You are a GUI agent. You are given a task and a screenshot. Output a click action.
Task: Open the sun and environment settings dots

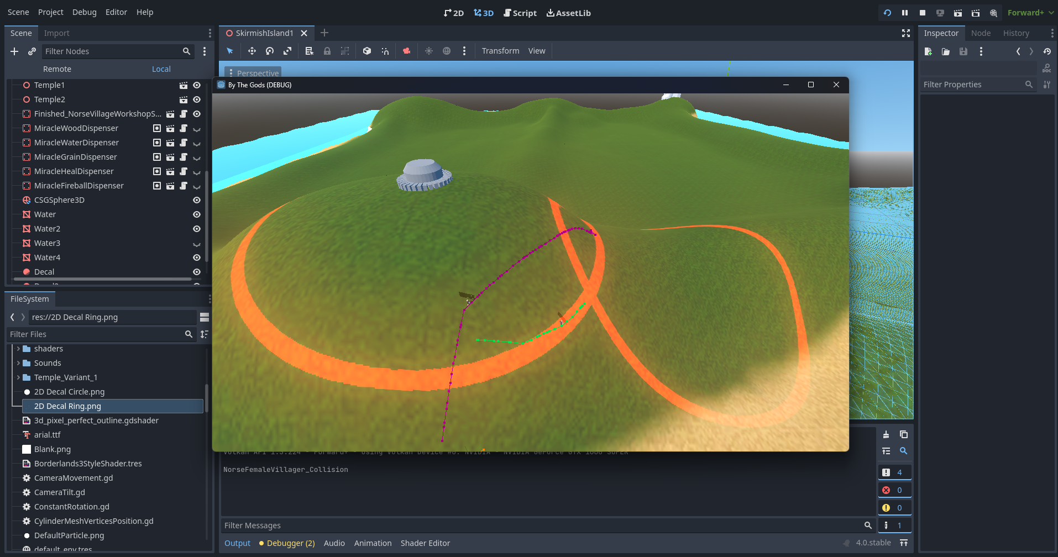[464, 51]
